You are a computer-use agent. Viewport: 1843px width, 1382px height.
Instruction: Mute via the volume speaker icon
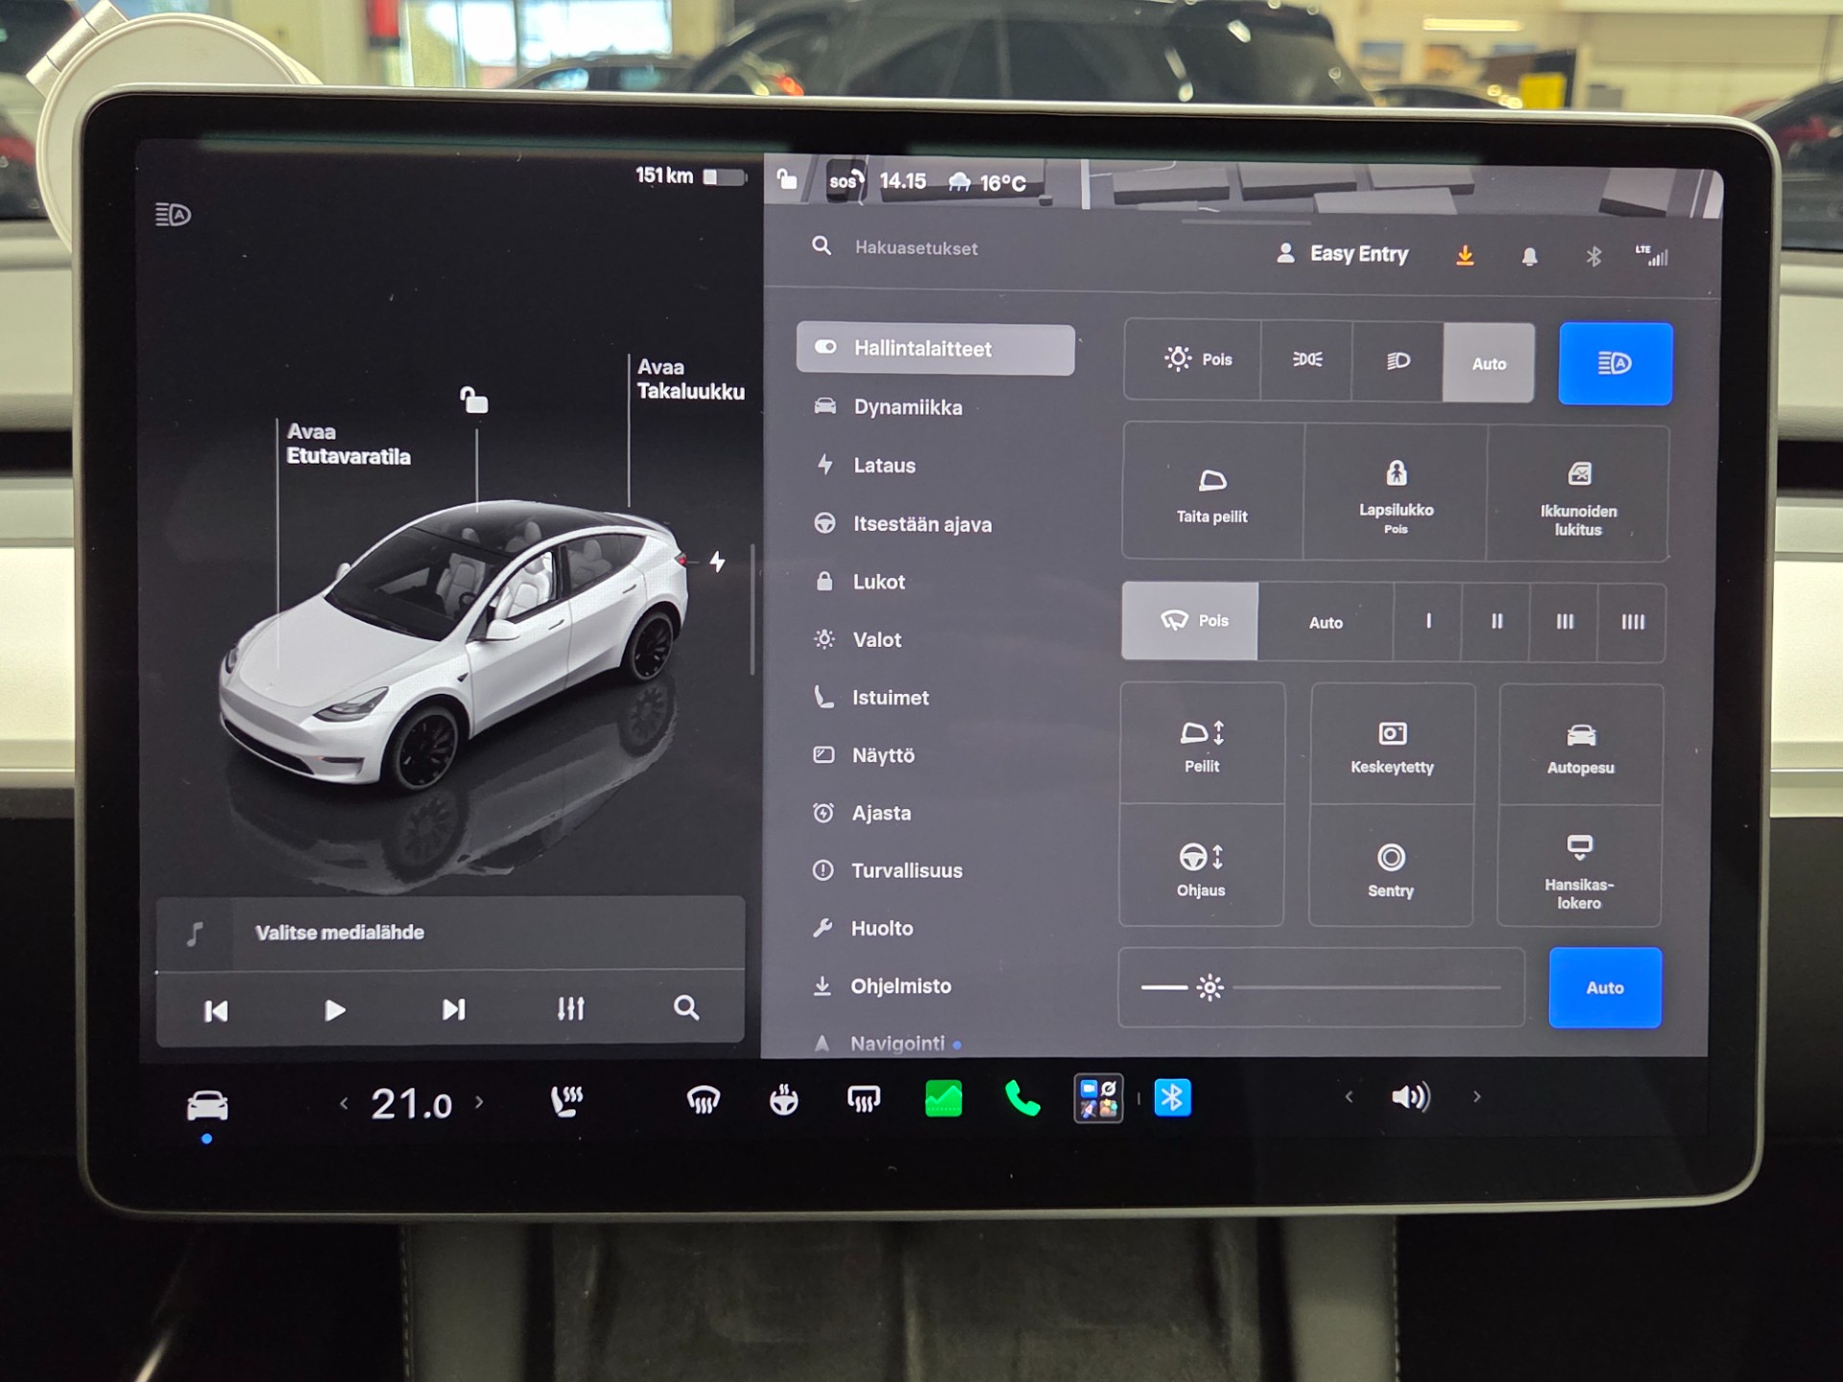(x=1410, y=1097)
